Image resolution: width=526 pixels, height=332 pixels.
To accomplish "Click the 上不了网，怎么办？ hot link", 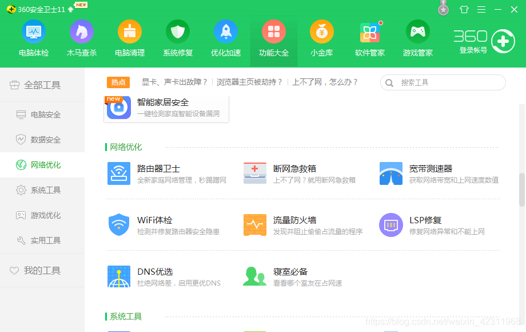I will [325, 82].
